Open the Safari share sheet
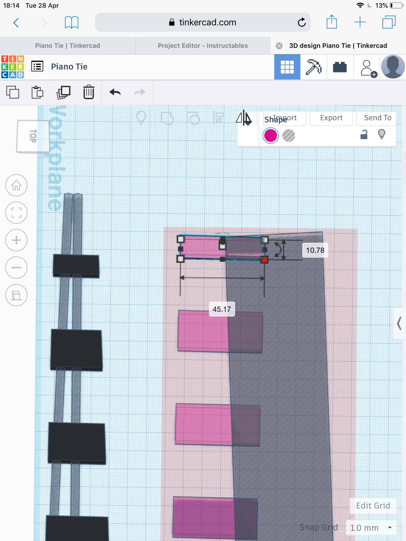Screen dimensions: 406x541 click(x=331, y=22)
